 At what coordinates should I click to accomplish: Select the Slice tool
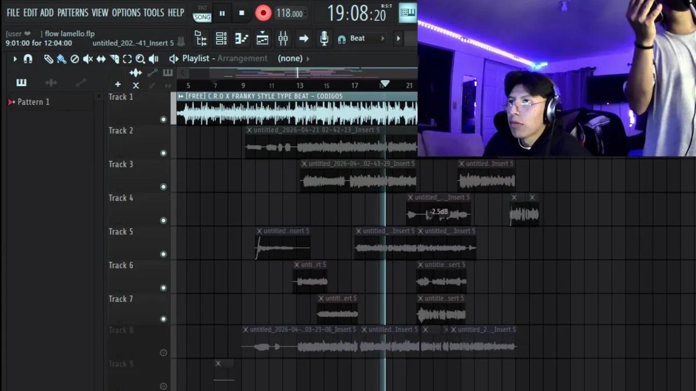(114, 59)
